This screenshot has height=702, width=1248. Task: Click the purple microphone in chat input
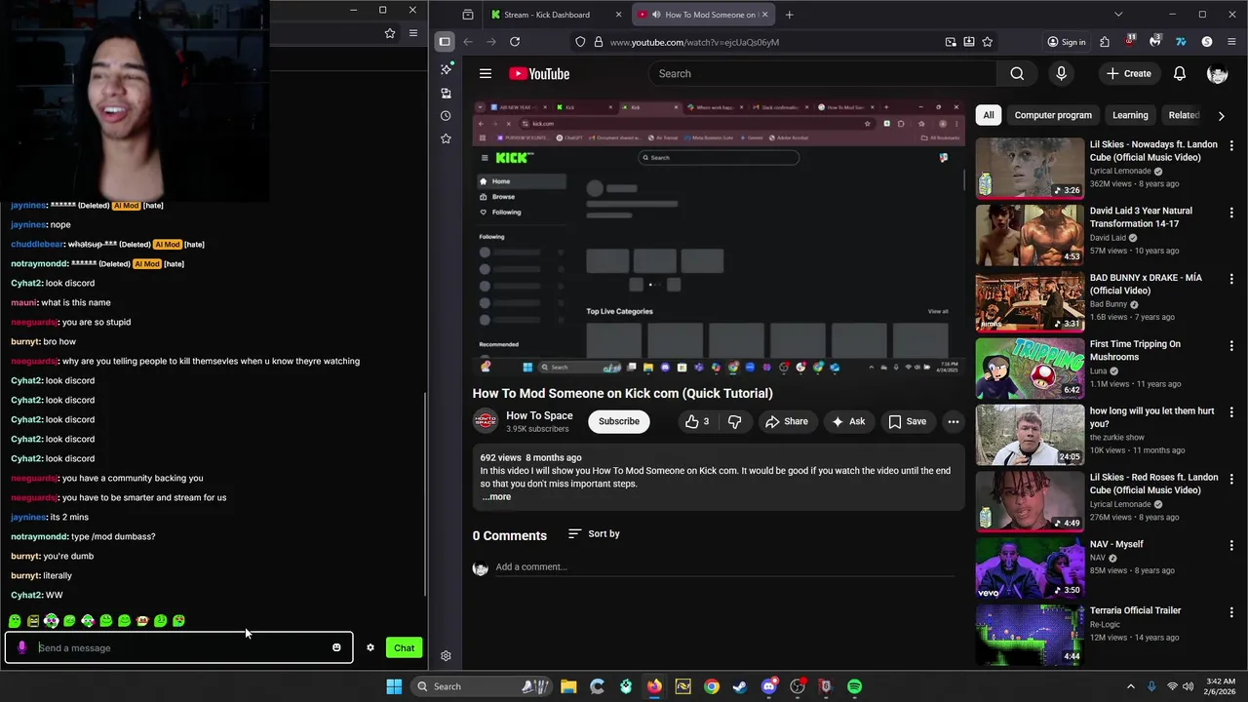click(21, 647)
